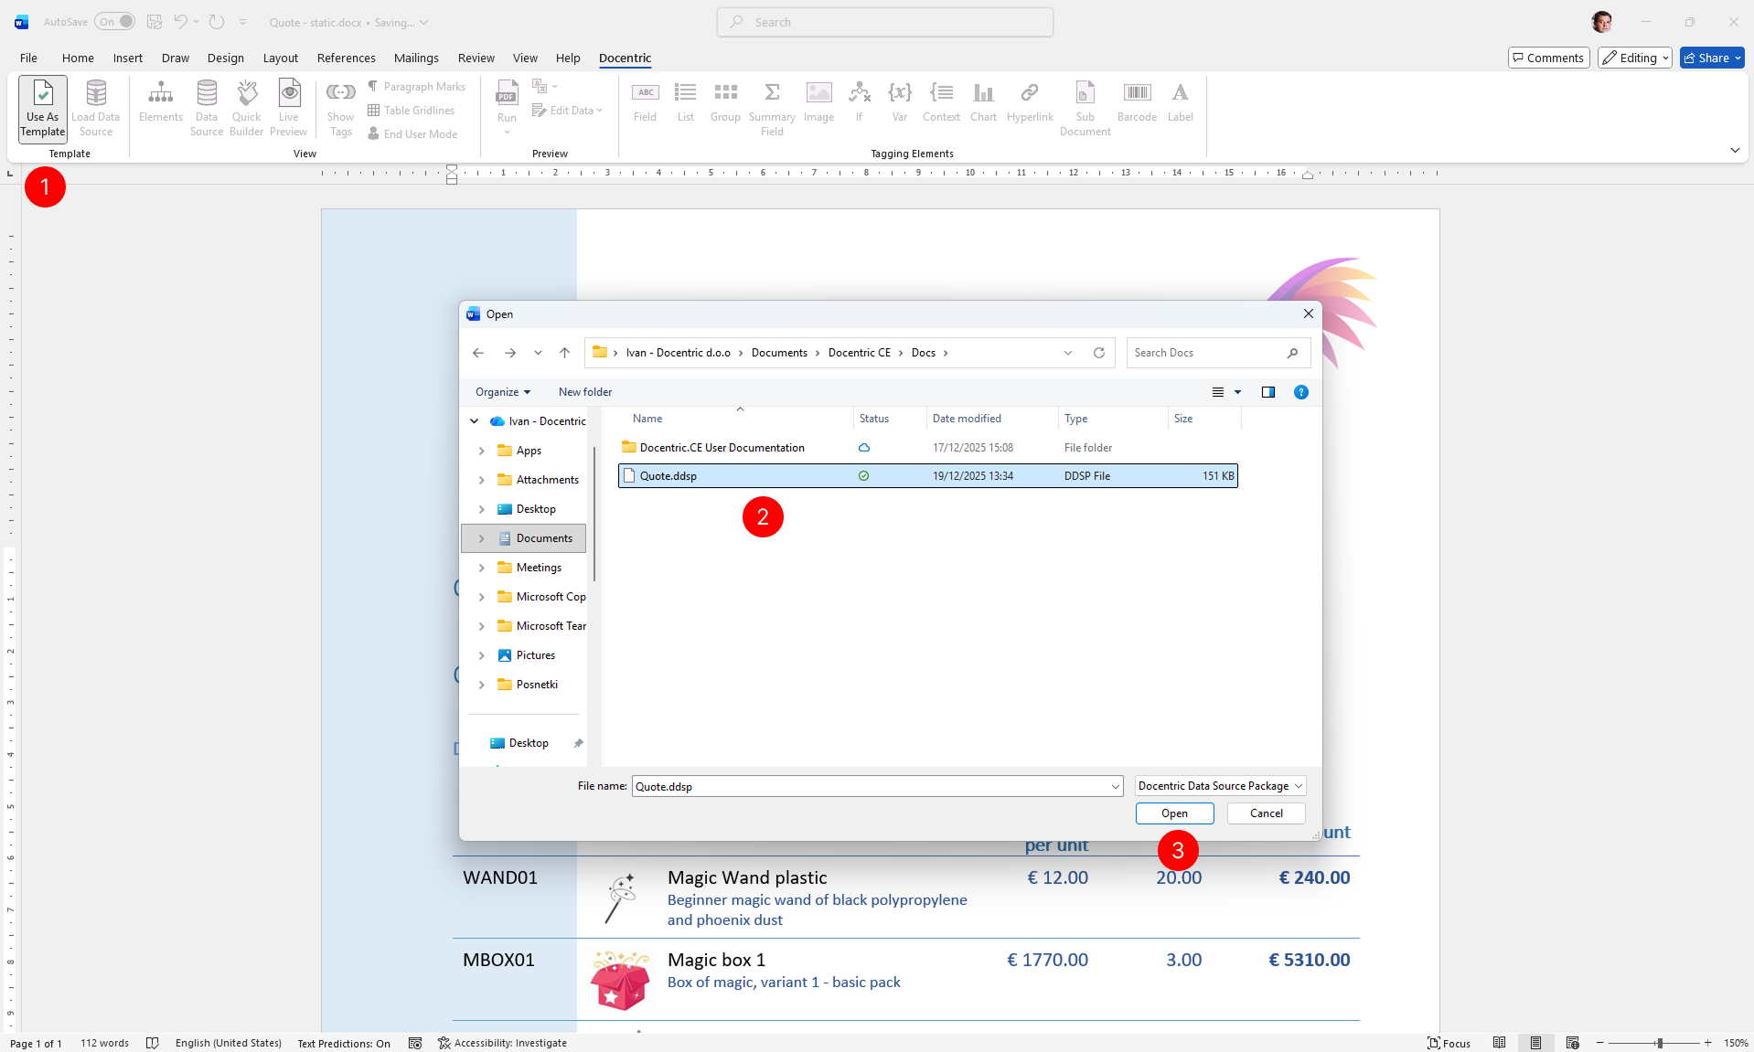
Task: Toggle Paragraph Marks
Action: click(x=417, y=87)
